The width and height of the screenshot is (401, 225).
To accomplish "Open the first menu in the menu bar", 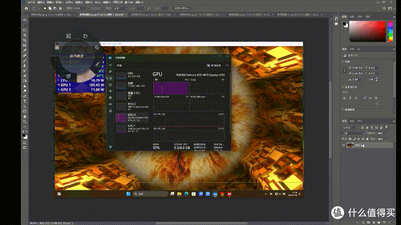I will click(x=31, y=2).
